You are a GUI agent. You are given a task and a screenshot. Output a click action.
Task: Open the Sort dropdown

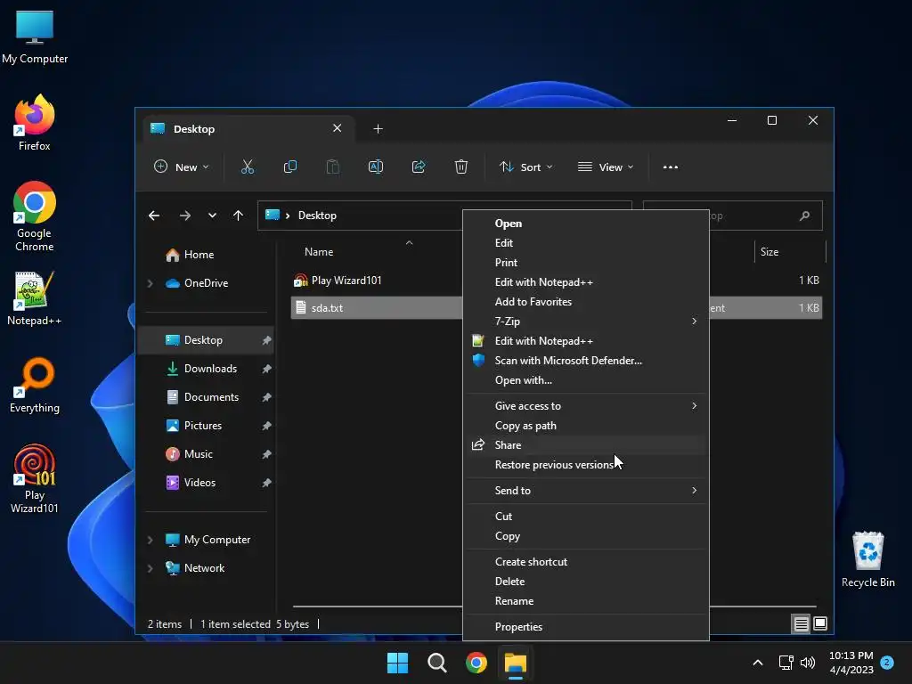[525, 167]
